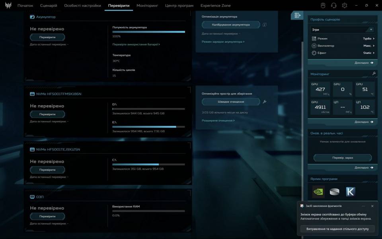Collapse the right sidebar panel toggle
The width and height of the screenshot is (382, 239).
(296, 16)
